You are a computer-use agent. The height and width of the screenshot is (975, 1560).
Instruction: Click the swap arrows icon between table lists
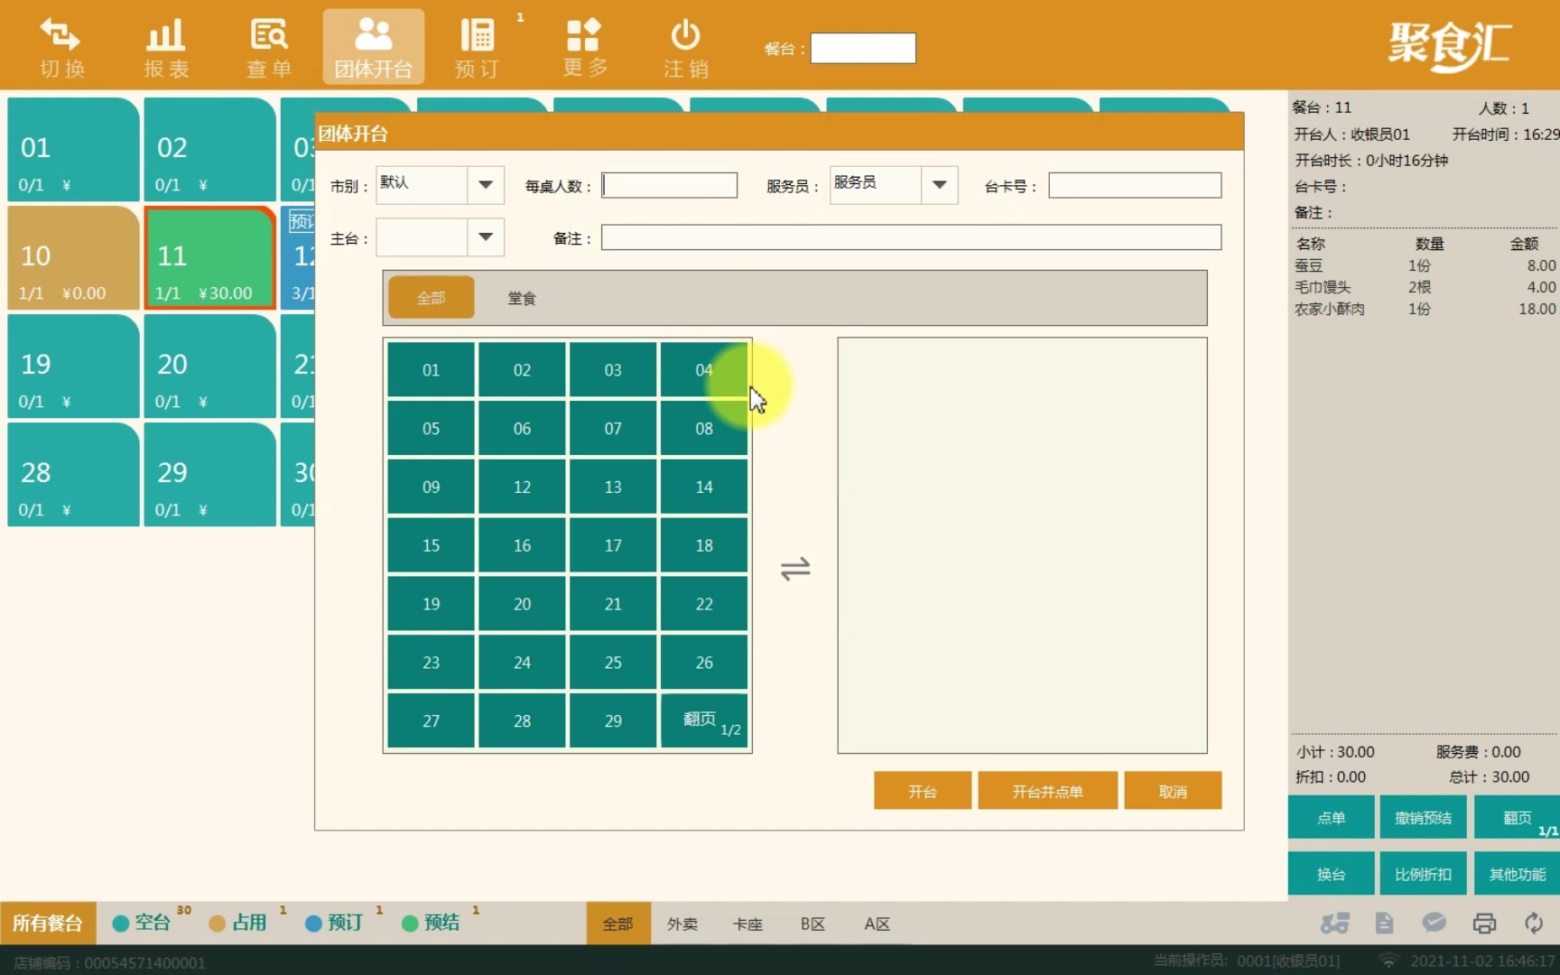coord(795,569)
